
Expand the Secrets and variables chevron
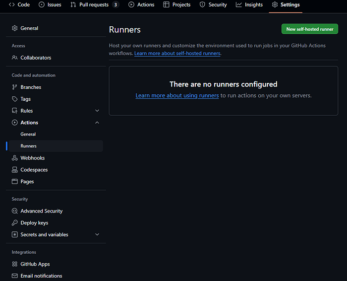[x=97, y=234]
